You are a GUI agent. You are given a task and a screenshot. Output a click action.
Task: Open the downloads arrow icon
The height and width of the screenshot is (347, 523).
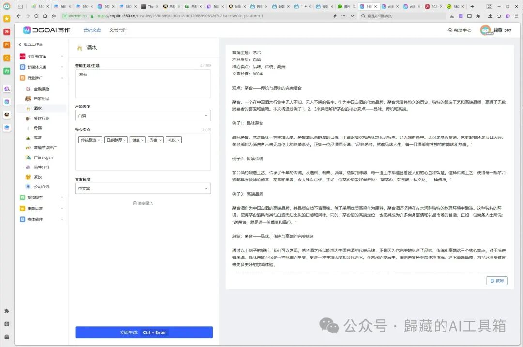coord(490,16)
